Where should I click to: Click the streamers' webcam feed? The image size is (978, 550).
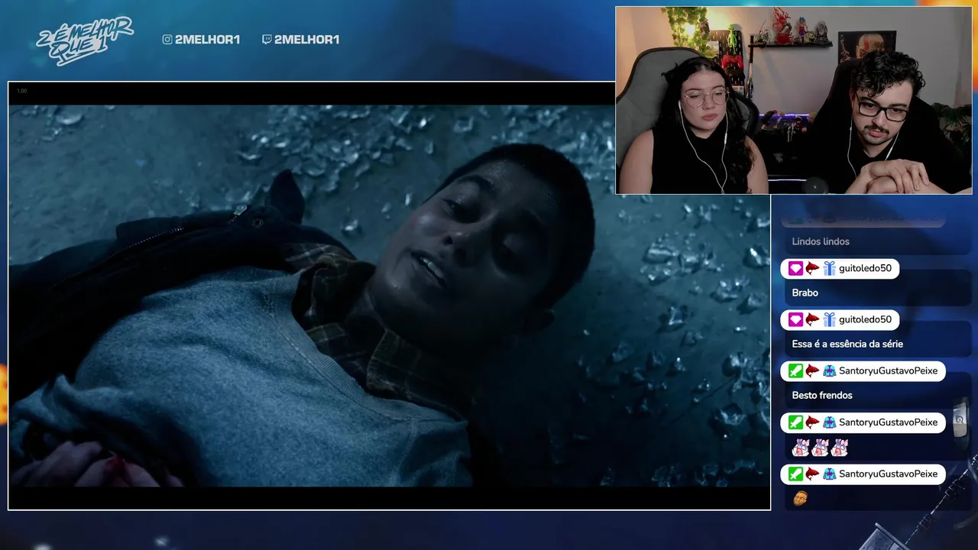[x=794, y=100]
